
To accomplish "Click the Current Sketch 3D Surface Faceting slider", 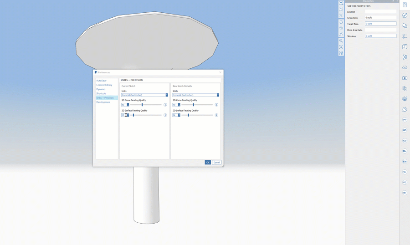I will tap(146, 115).
